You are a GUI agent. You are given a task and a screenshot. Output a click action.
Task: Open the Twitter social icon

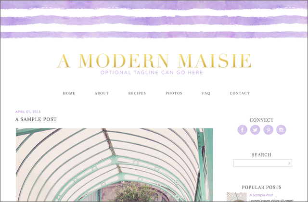tap(255, 130)
